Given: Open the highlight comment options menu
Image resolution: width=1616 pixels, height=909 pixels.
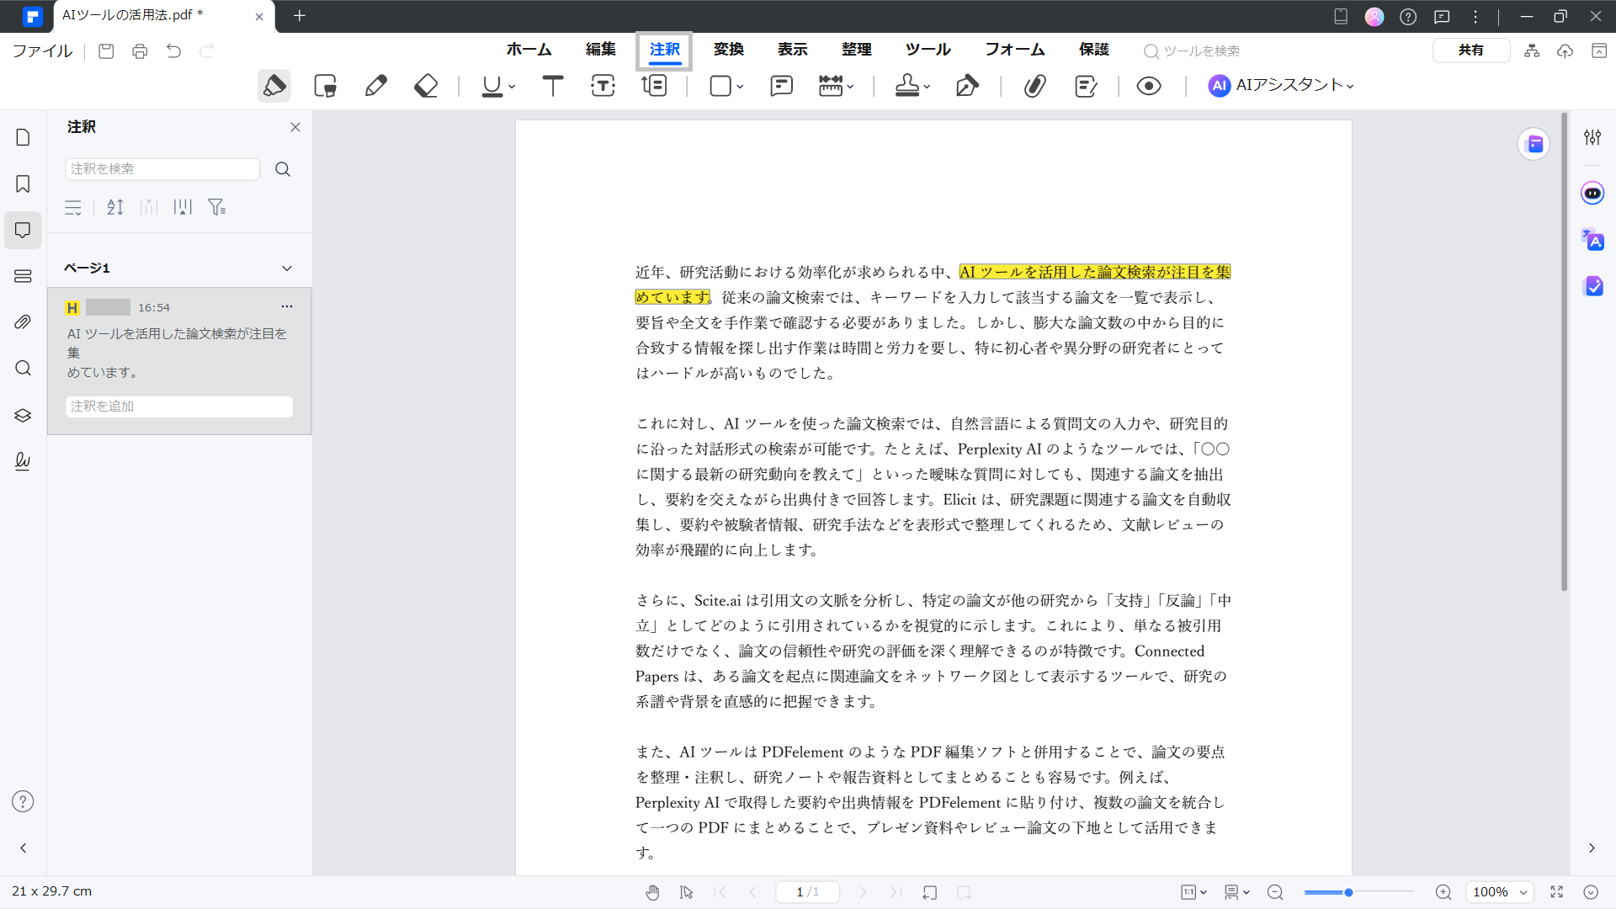Looking at the screenshot, I should pyautogui.click(x=287, y=306).
